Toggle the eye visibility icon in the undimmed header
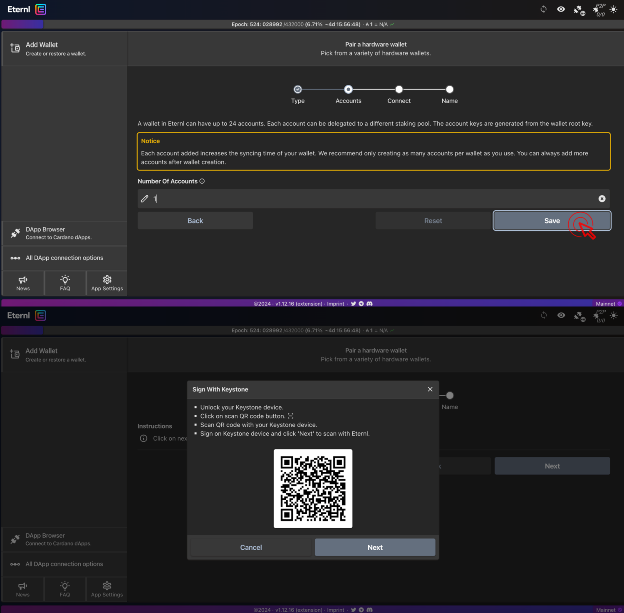The image size is (624, 613). tap(561, 9)
